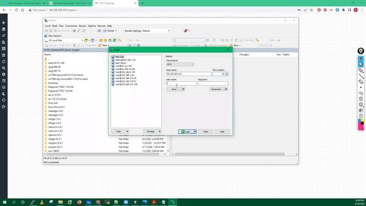Click the Save button in Login dialog
Viewport: 366px width, 206px height.
point(174,89)
